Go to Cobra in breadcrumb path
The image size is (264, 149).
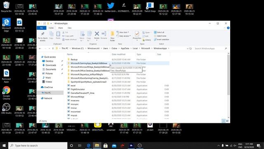pos(114,48)
